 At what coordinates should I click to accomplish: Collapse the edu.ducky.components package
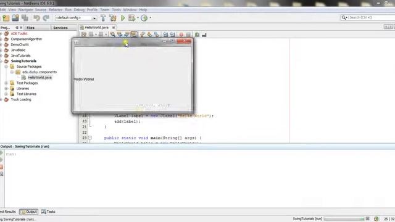coord(12,72)
